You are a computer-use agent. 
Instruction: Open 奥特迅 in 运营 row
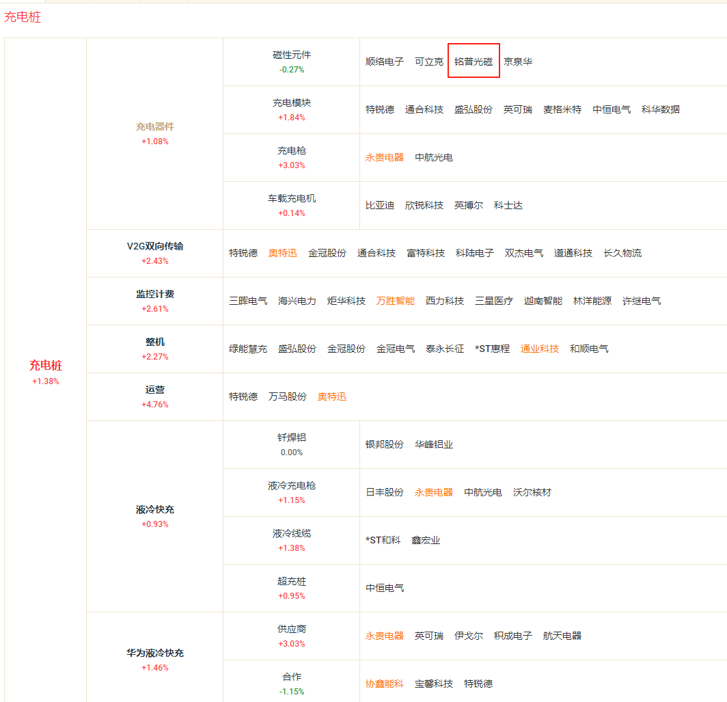332,396
